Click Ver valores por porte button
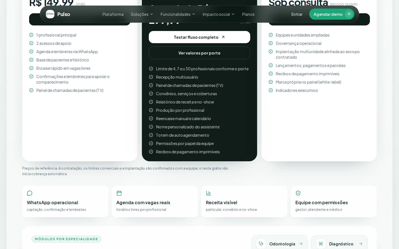Viewport: 399px width, 249px height. 199,53
